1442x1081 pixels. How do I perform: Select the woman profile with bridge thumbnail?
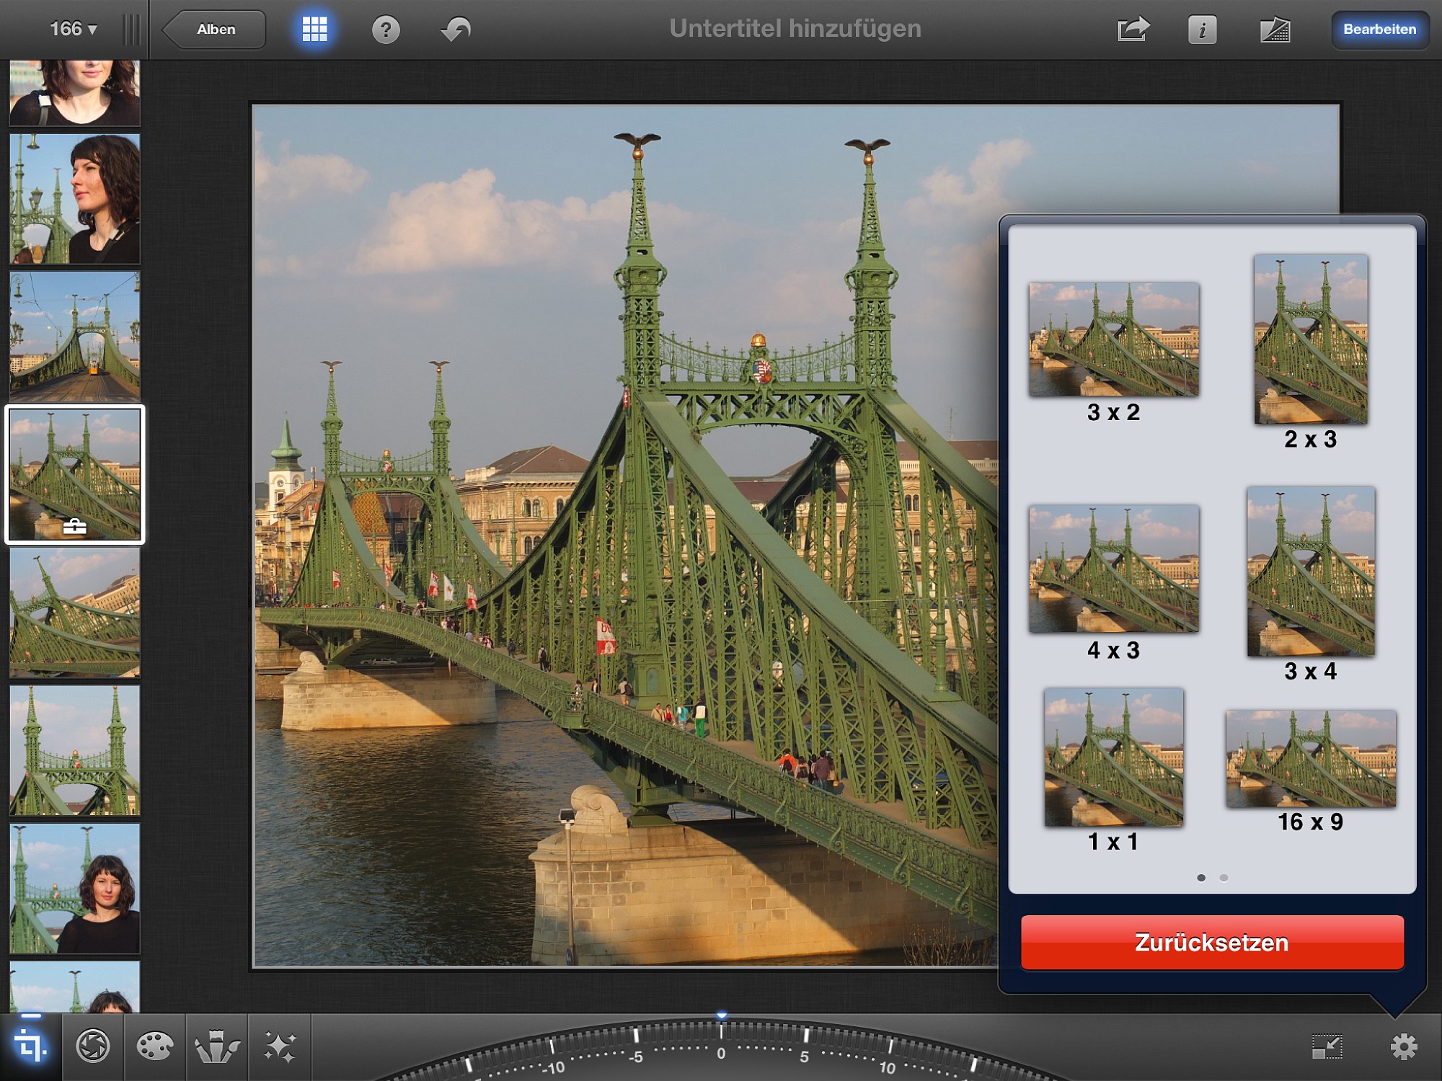click(75, 198)
